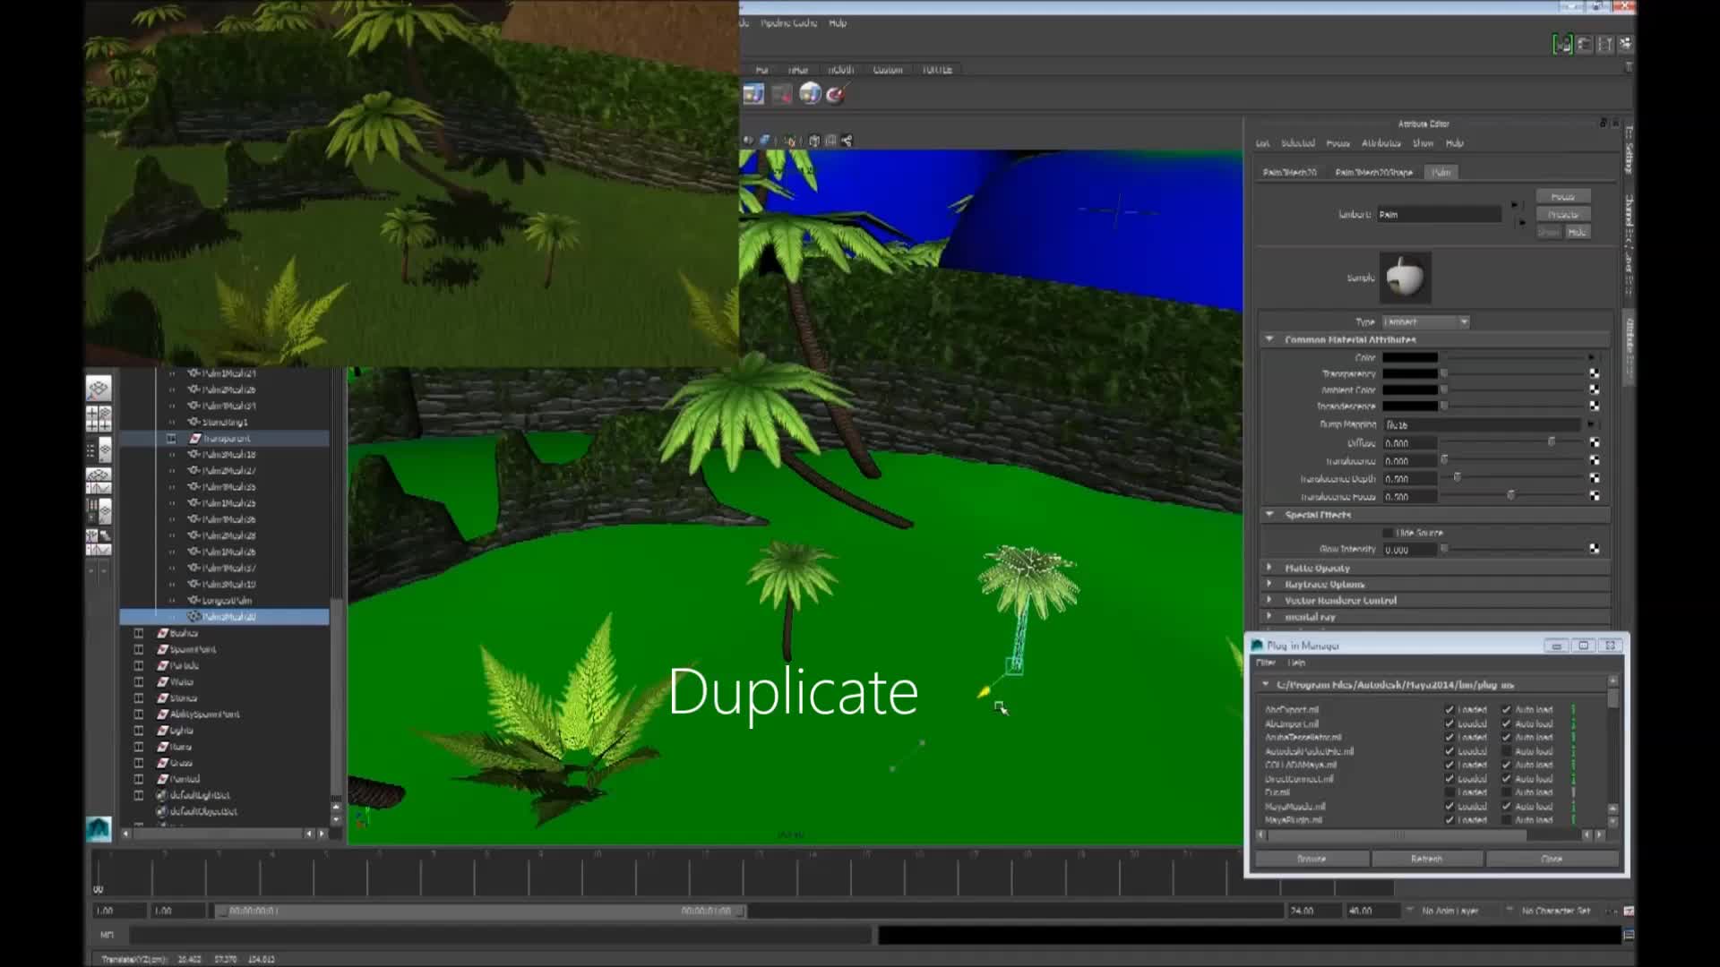Screen dimensions: 1720x967
Task: Click the Refresh button in Plug-in Manager
Action: coord(1428,858)
